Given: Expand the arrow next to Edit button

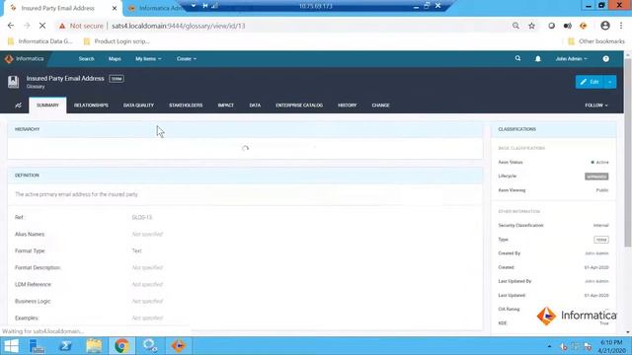Looking at the screenshot, I should (610, 82).
